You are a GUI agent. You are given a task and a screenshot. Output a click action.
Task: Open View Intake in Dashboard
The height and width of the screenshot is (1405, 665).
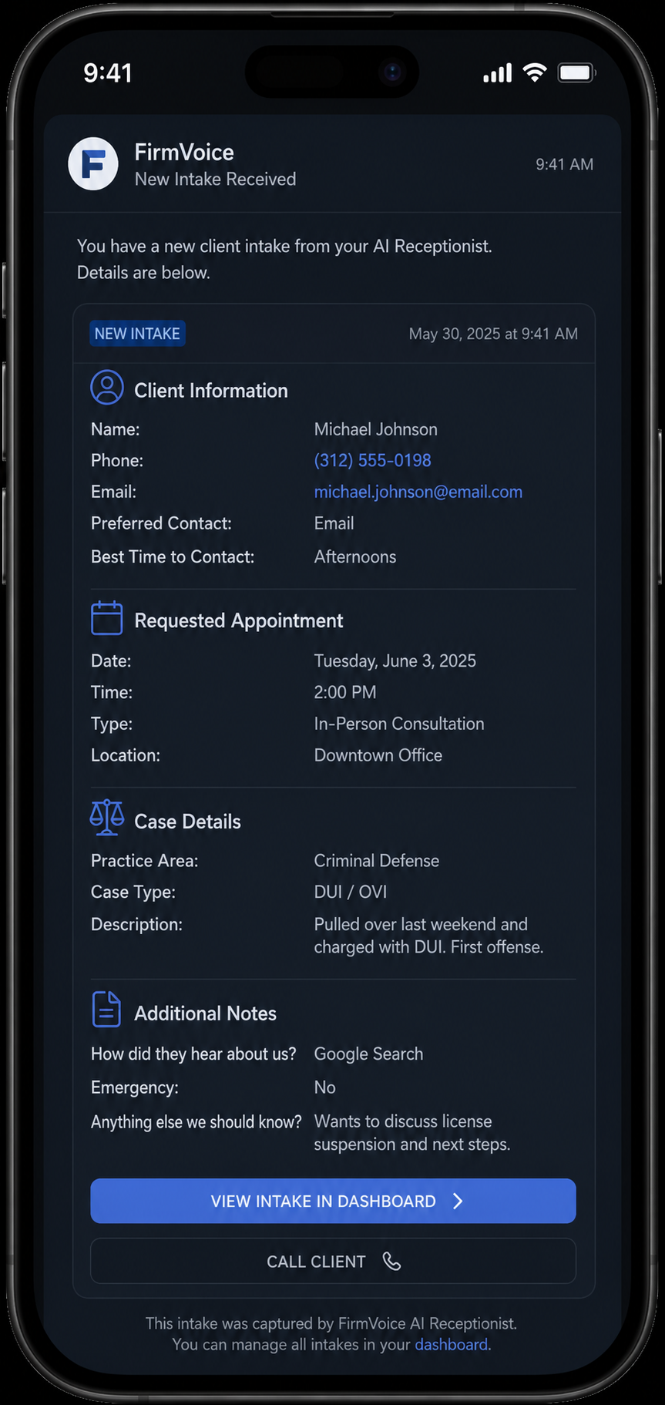tap(333, 1201)
